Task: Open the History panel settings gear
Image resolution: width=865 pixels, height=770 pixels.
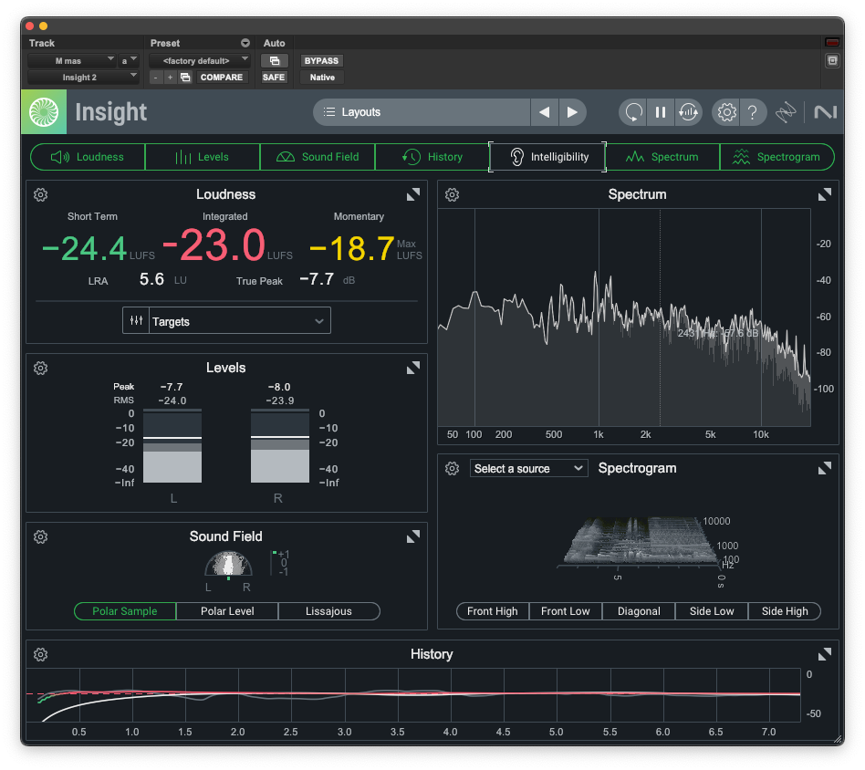Action: (x=41, y=654)
